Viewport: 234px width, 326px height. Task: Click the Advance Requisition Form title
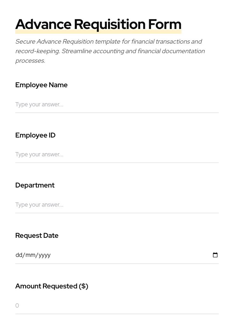(98, 24)
